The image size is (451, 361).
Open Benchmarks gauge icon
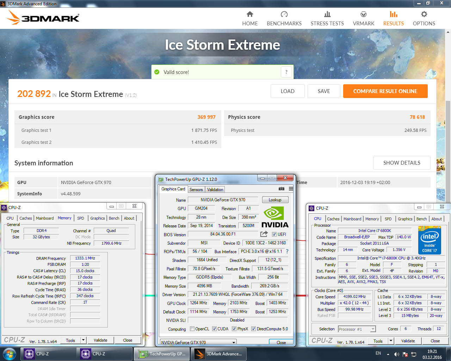click(x=284, y=14)
